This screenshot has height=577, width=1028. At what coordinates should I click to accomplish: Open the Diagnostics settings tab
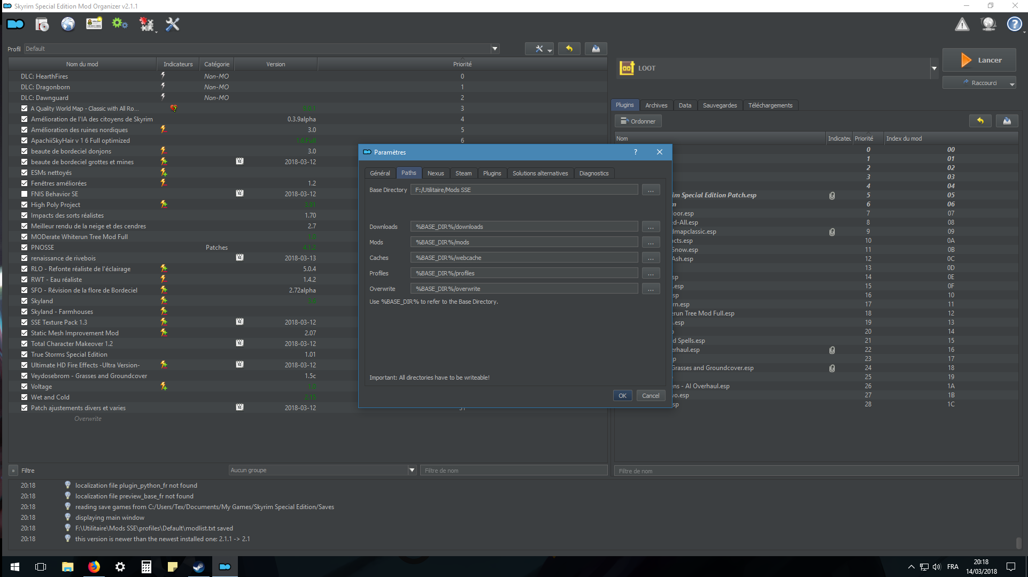pos(594,173)
